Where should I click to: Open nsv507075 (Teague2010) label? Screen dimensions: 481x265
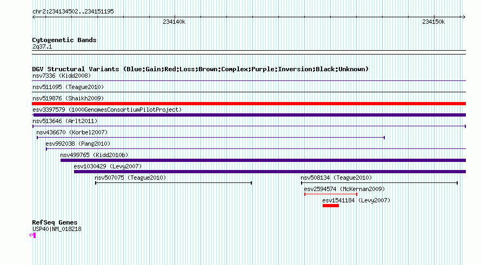(x=130, y=178)
